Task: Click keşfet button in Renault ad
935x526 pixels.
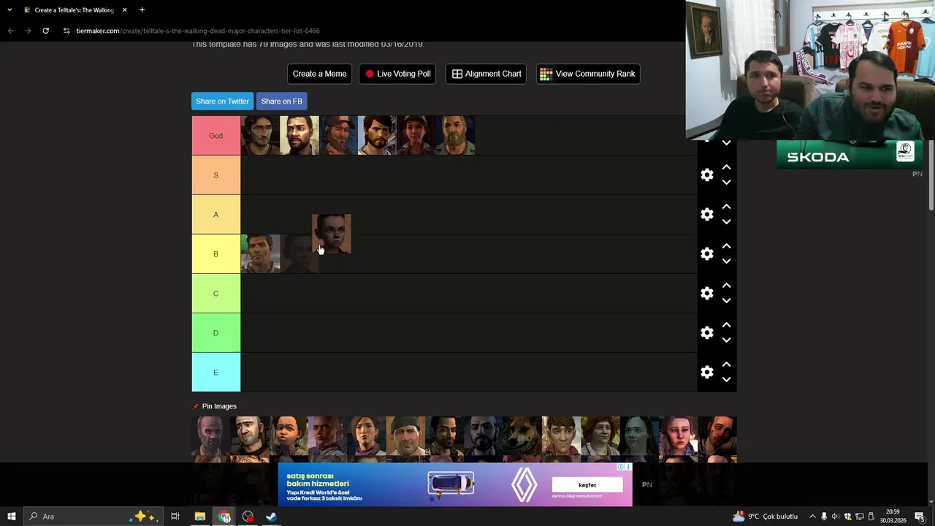Action: point(587,485)
